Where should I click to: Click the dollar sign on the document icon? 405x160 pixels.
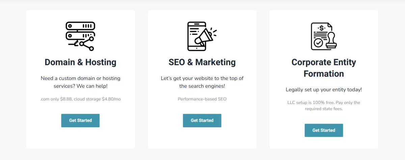click(322, 28)
